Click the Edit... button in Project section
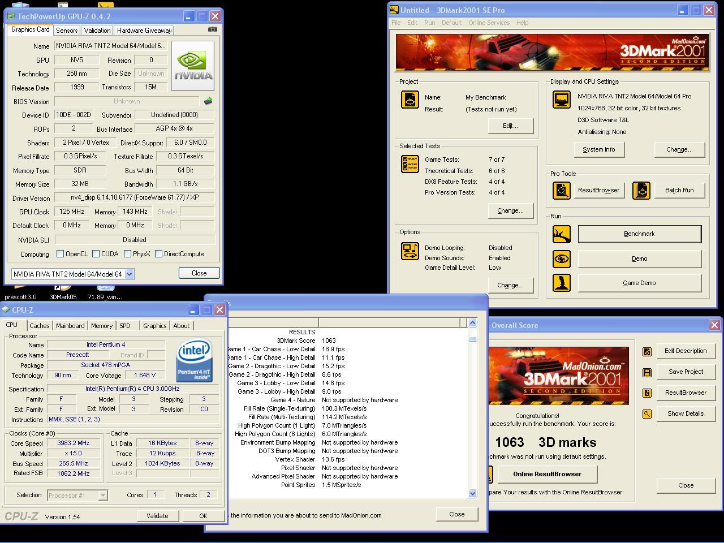This screenshot has height=543, width=724. (510, 126)
